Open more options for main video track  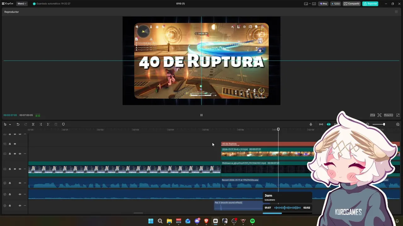(x=25, y=169)
